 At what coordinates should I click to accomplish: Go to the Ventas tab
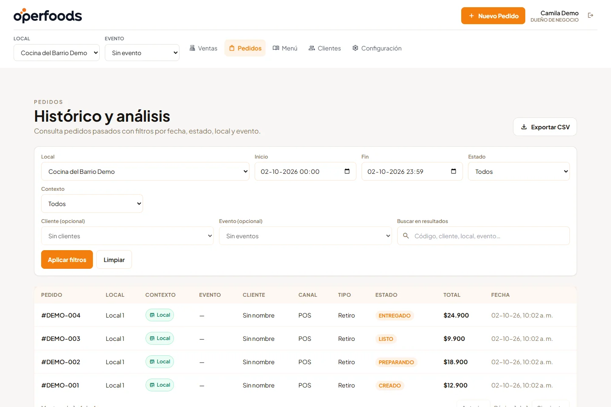point(203,48)
